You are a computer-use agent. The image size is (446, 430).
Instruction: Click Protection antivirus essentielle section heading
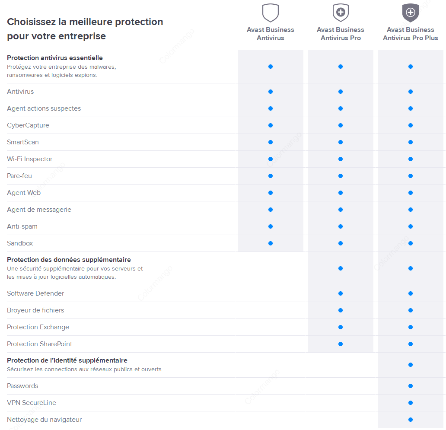tap(54, 58)
